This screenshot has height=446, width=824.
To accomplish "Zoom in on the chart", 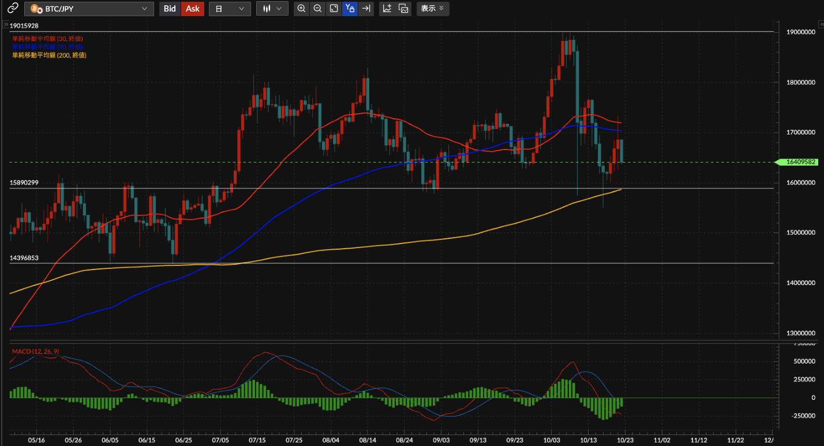I will pyautogui.click(x=301, y=9).
